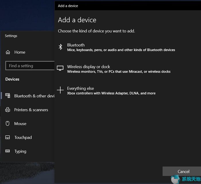Viewport: 201px width, 184px height.
Task: Click 'Choose the kind of device' instruction text
Action: coord(96,31)
